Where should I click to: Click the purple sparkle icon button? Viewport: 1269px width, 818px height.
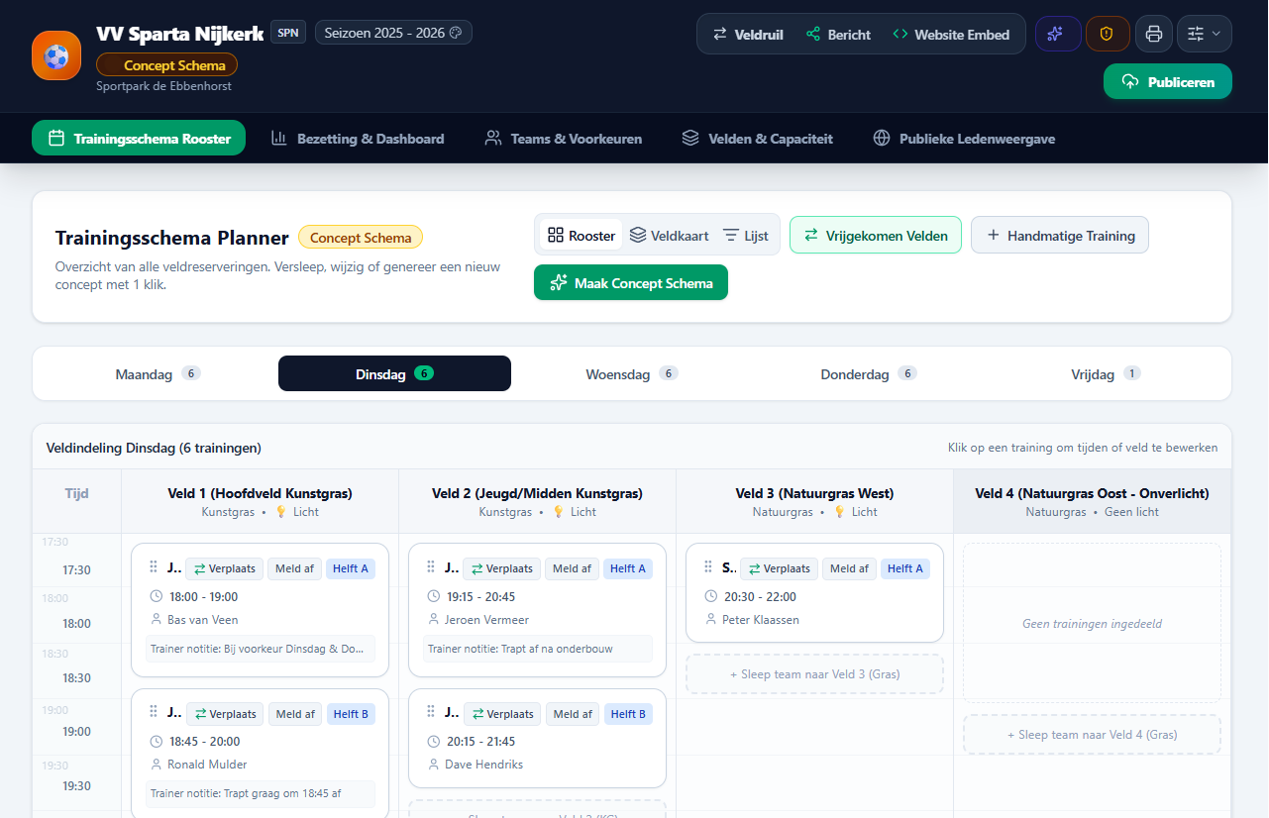1058,34
